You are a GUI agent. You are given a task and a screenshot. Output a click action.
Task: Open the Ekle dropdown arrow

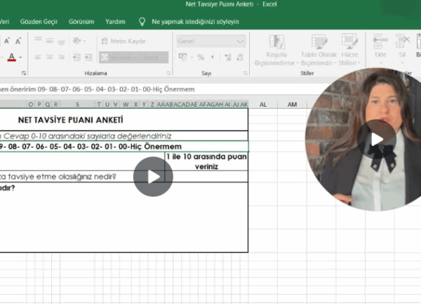(380, 63)
